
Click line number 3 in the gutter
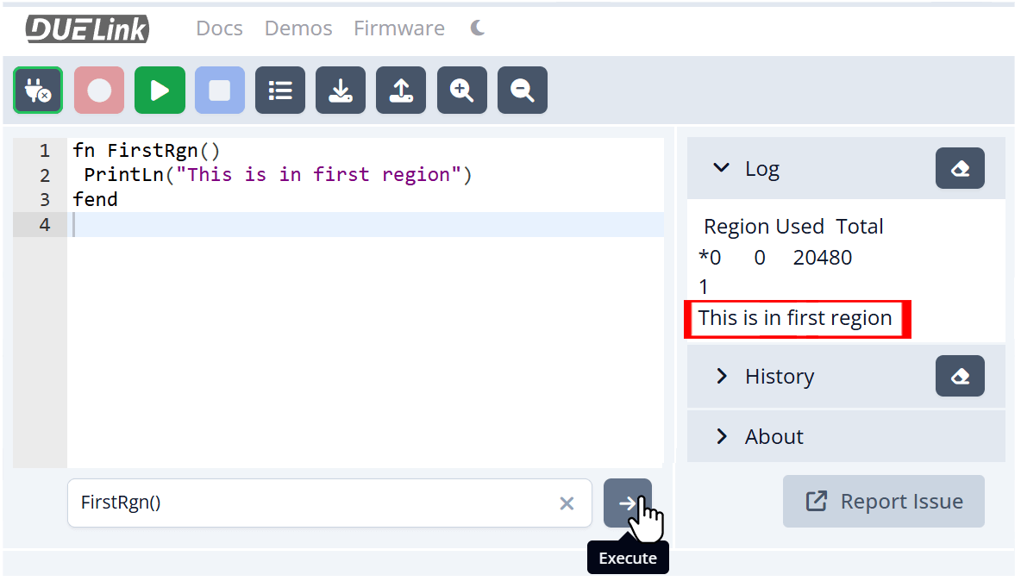tap(44, 200)
